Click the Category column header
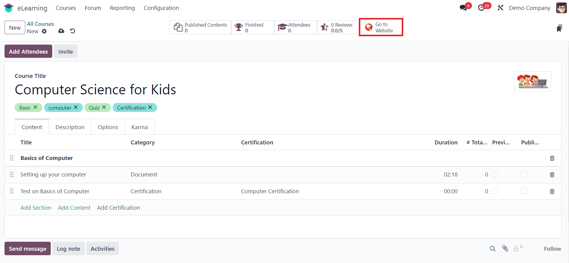The height and width of the screenshot is (263, 569). pyautogui.click(x=143, y=142)
